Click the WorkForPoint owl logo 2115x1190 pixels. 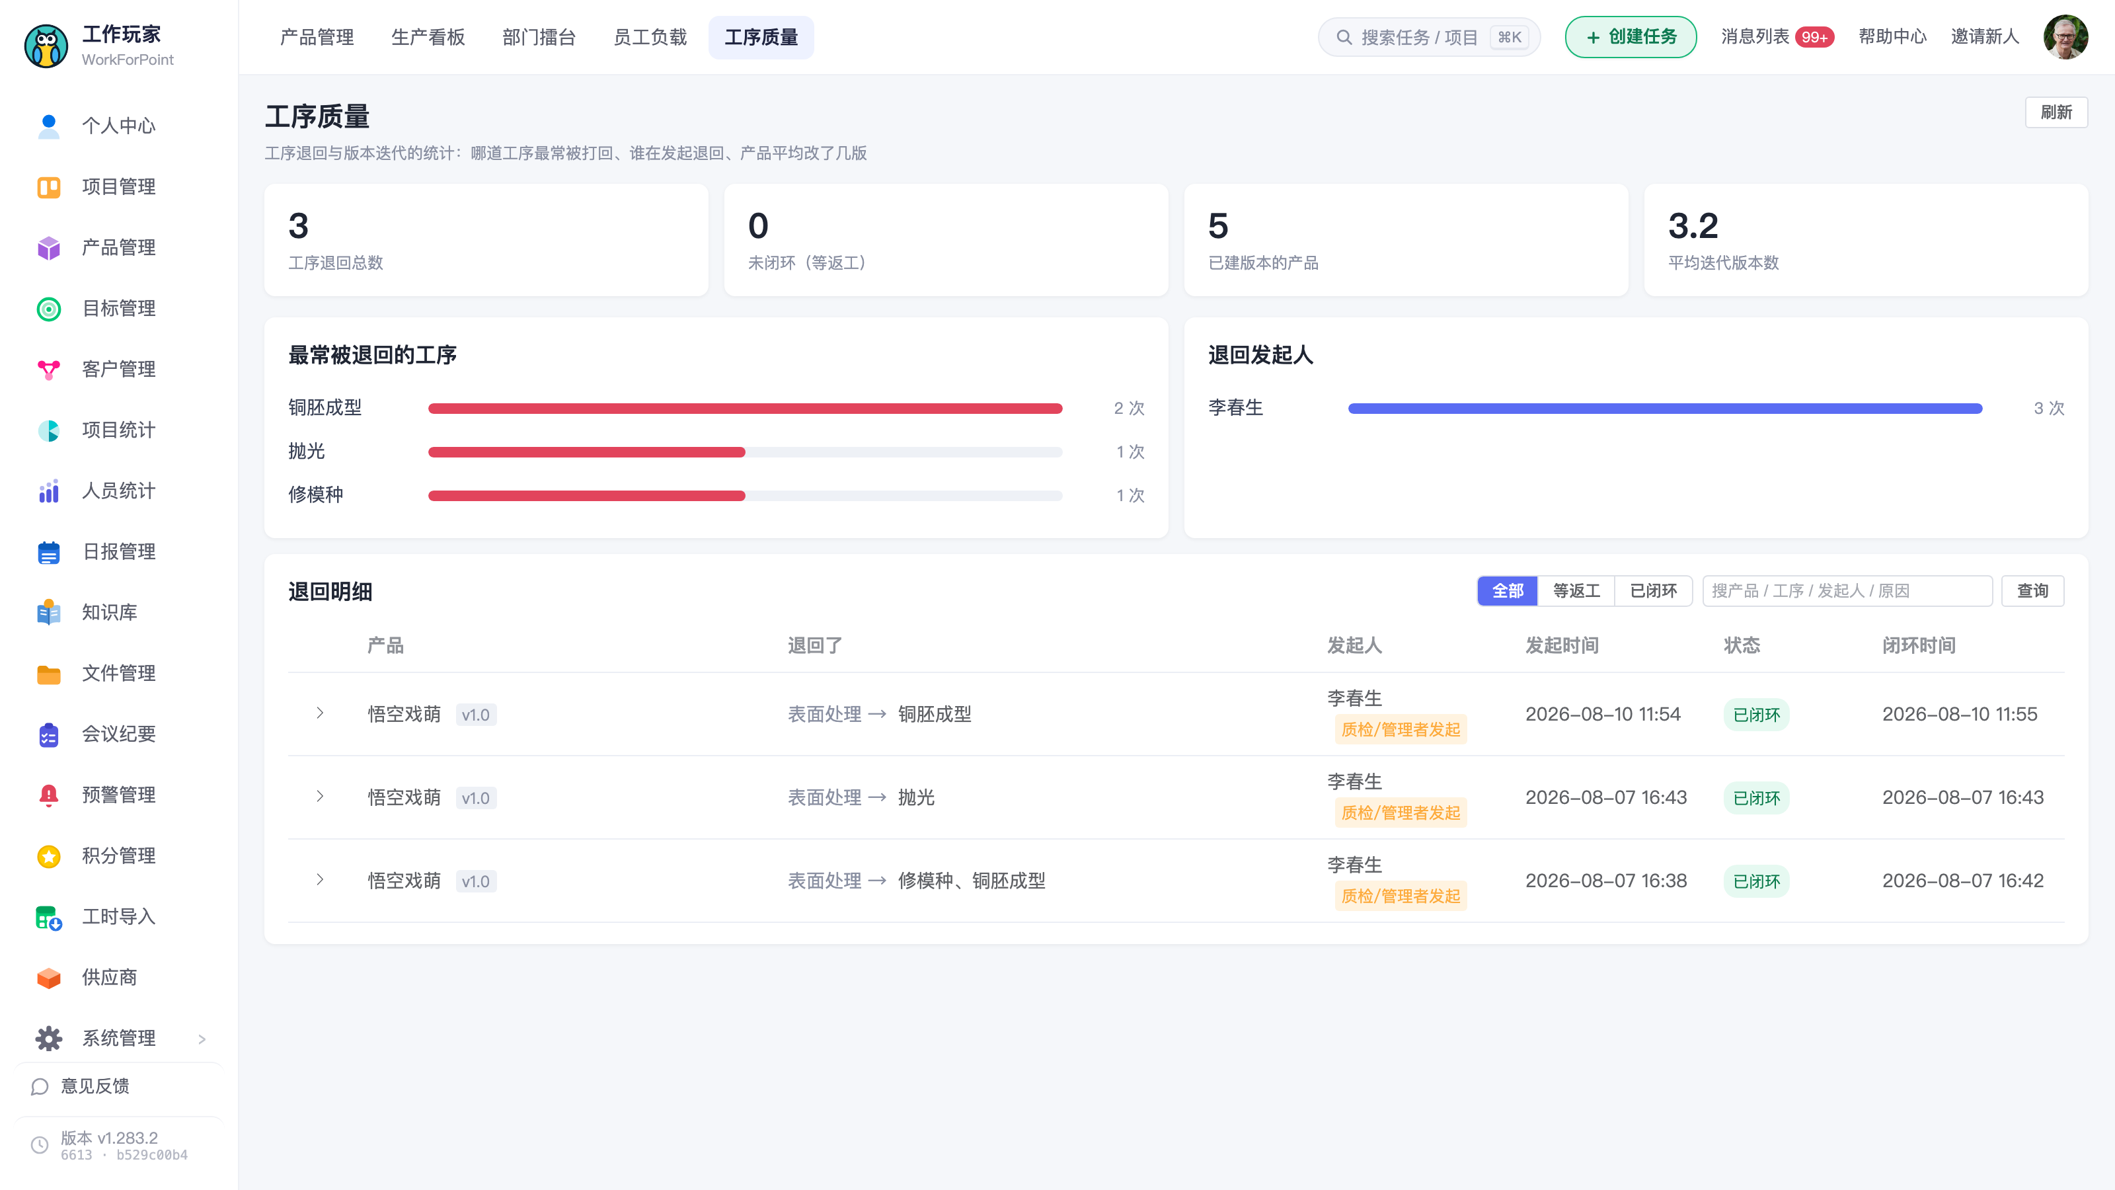(46, 46)
